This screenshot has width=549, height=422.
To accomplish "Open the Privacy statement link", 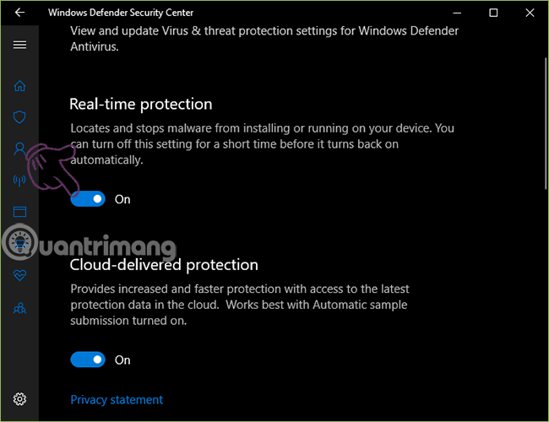I will click(x=117, y=400).
